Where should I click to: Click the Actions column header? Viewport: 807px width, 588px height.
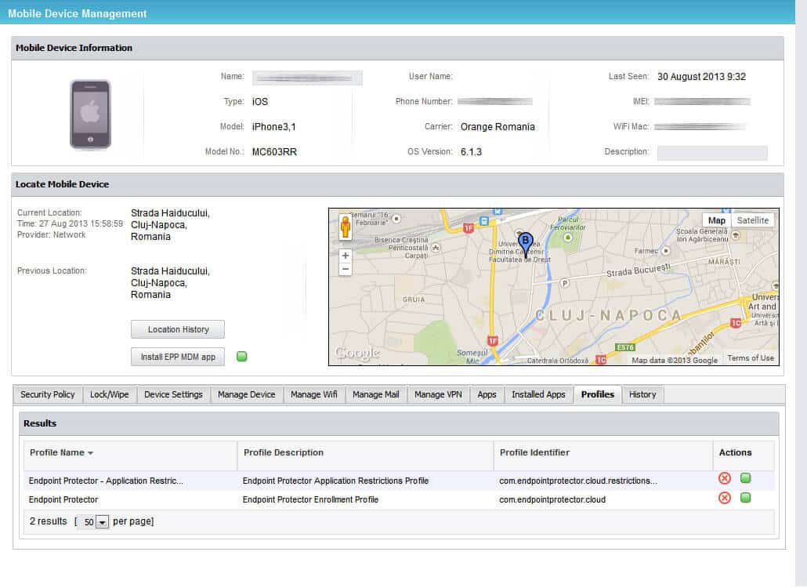[735, 453]
